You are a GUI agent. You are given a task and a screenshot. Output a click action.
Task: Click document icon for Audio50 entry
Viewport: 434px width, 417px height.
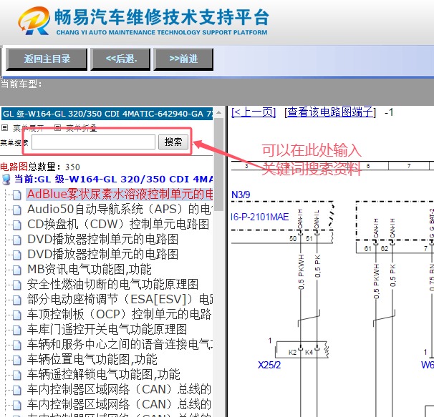point(17,210)
